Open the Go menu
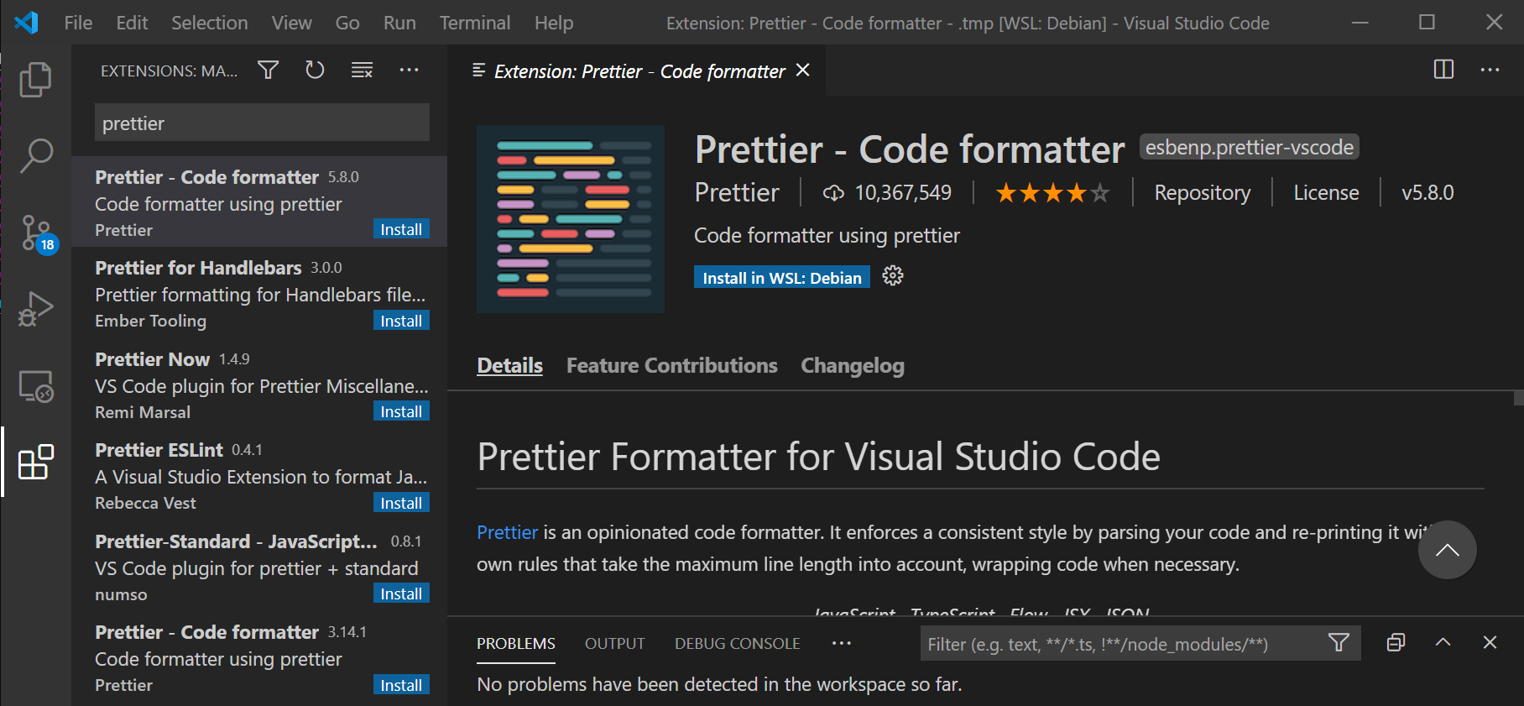 tap(347, 23)
